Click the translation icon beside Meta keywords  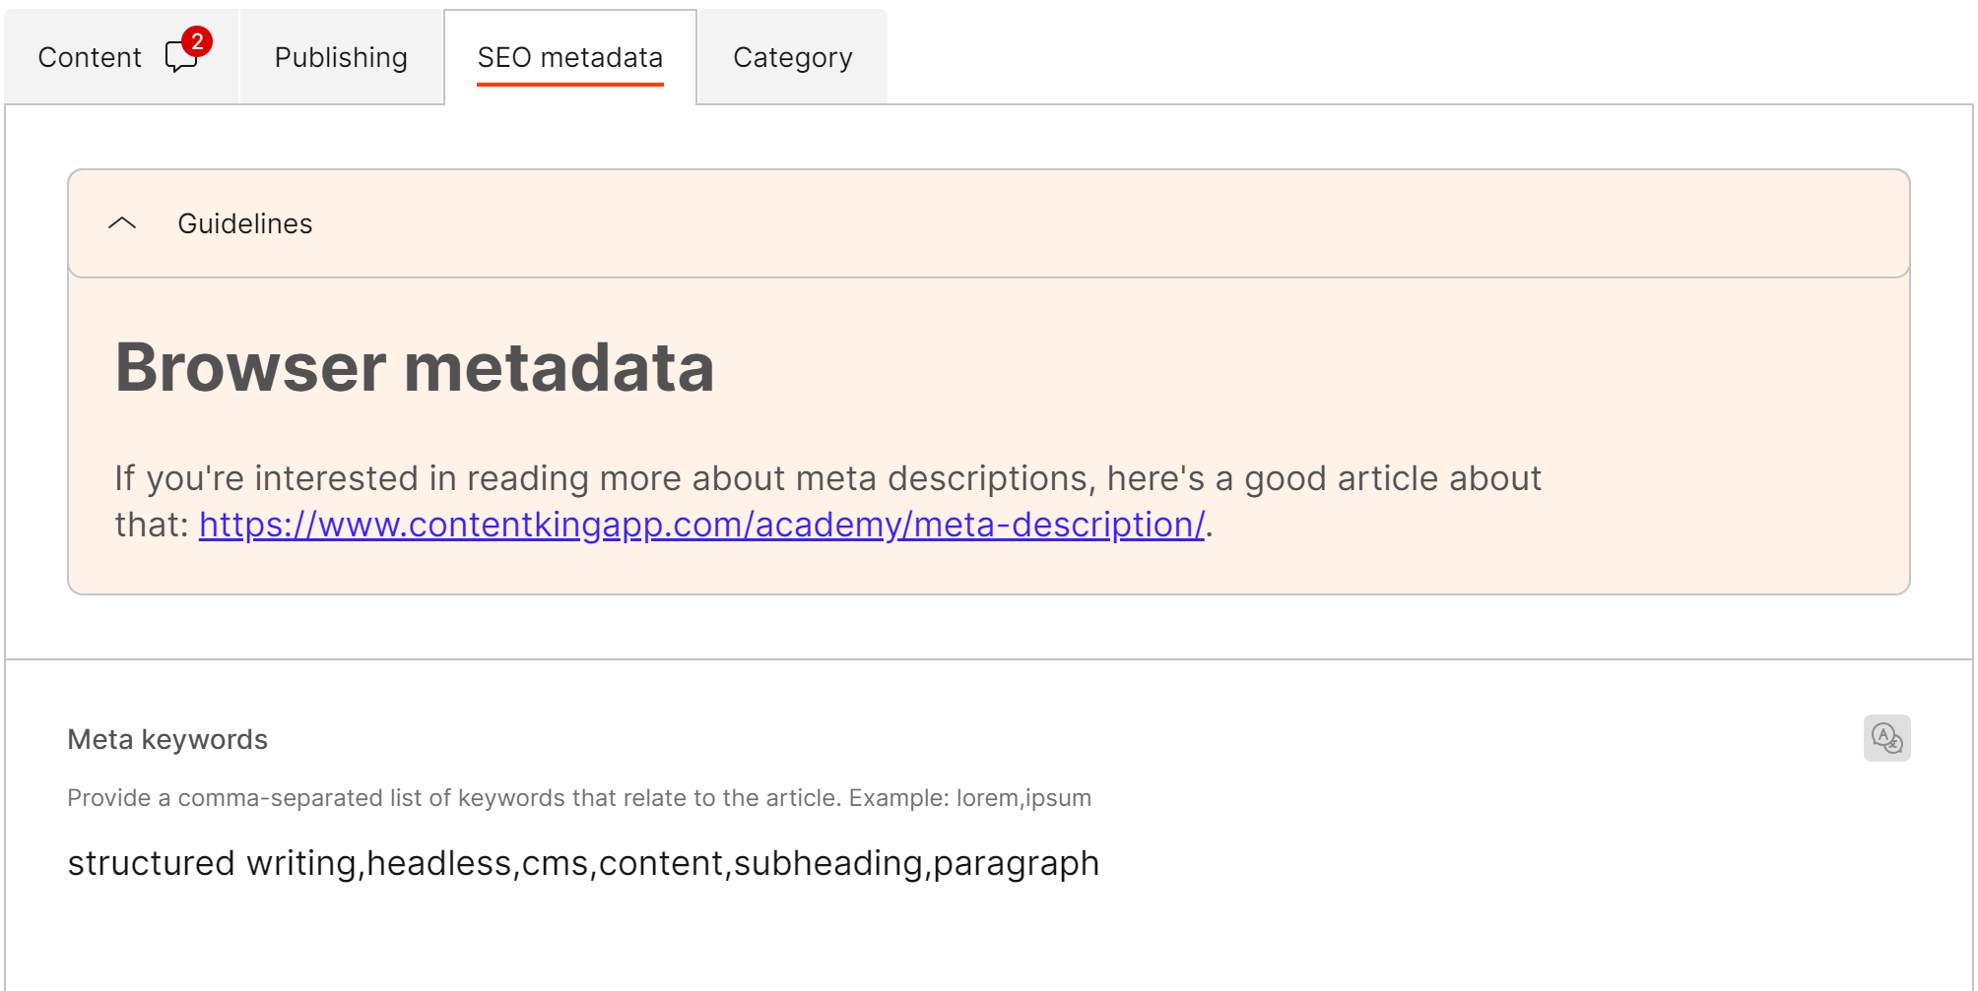[x=1886, y=738]
